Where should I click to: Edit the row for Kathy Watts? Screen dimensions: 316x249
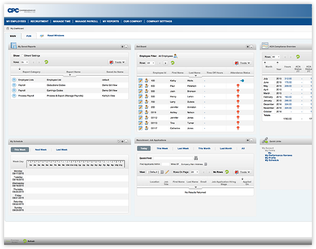(x=140, y=81)
